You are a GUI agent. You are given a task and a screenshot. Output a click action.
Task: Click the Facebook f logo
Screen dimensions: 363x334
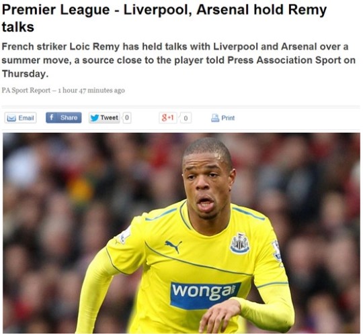[52, 117]
